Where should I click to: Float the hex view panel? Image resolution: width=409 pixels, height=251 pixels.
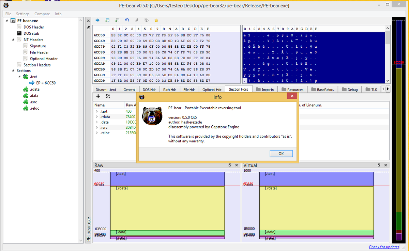pyautogui.click(x=88, y=28)
